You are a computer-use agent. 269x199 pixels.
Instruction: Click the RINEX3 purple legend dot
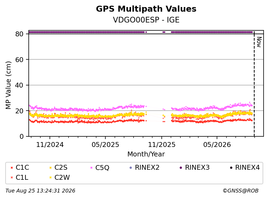pos(181,168)
